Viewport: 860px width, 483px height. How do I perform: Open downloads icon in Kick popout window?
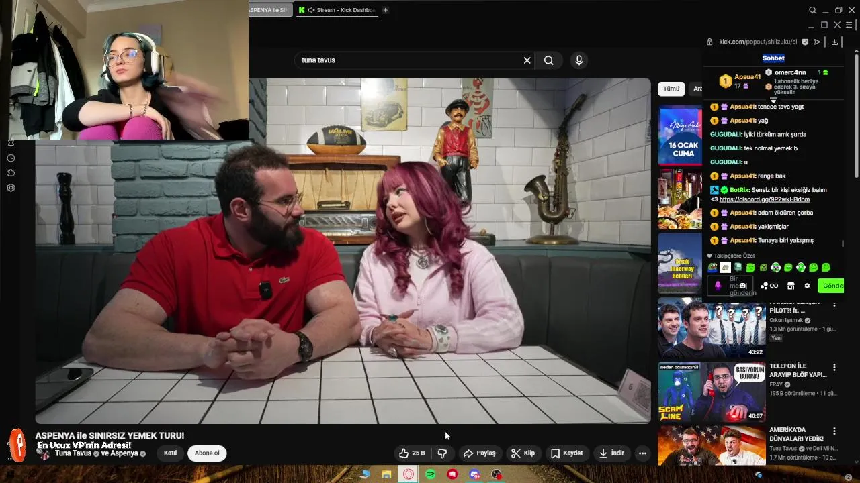[x=834, y=42]
